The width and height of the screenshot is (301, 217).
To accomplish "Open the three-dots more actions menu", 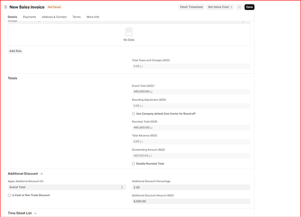I will (239, 7).
